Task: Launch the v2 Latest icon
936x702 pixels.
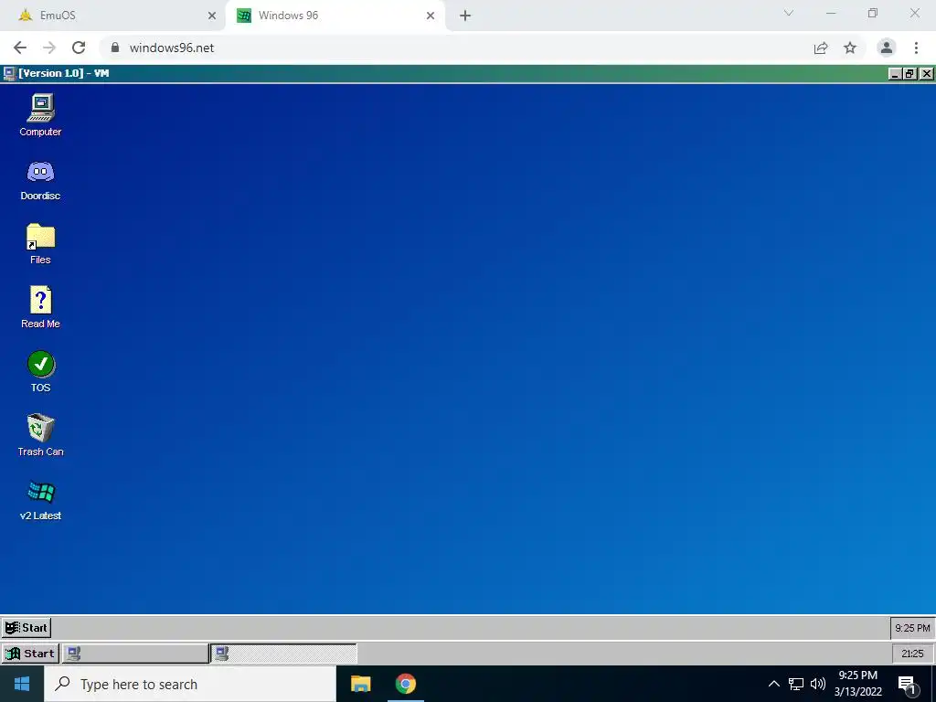Action: coord(40,500)
